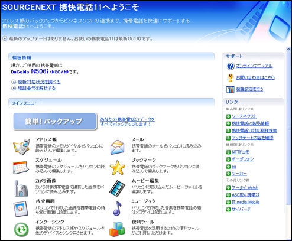Click the 機種設定 settings icon
This screenshot has height=241, width=292.
pos(230,89)
